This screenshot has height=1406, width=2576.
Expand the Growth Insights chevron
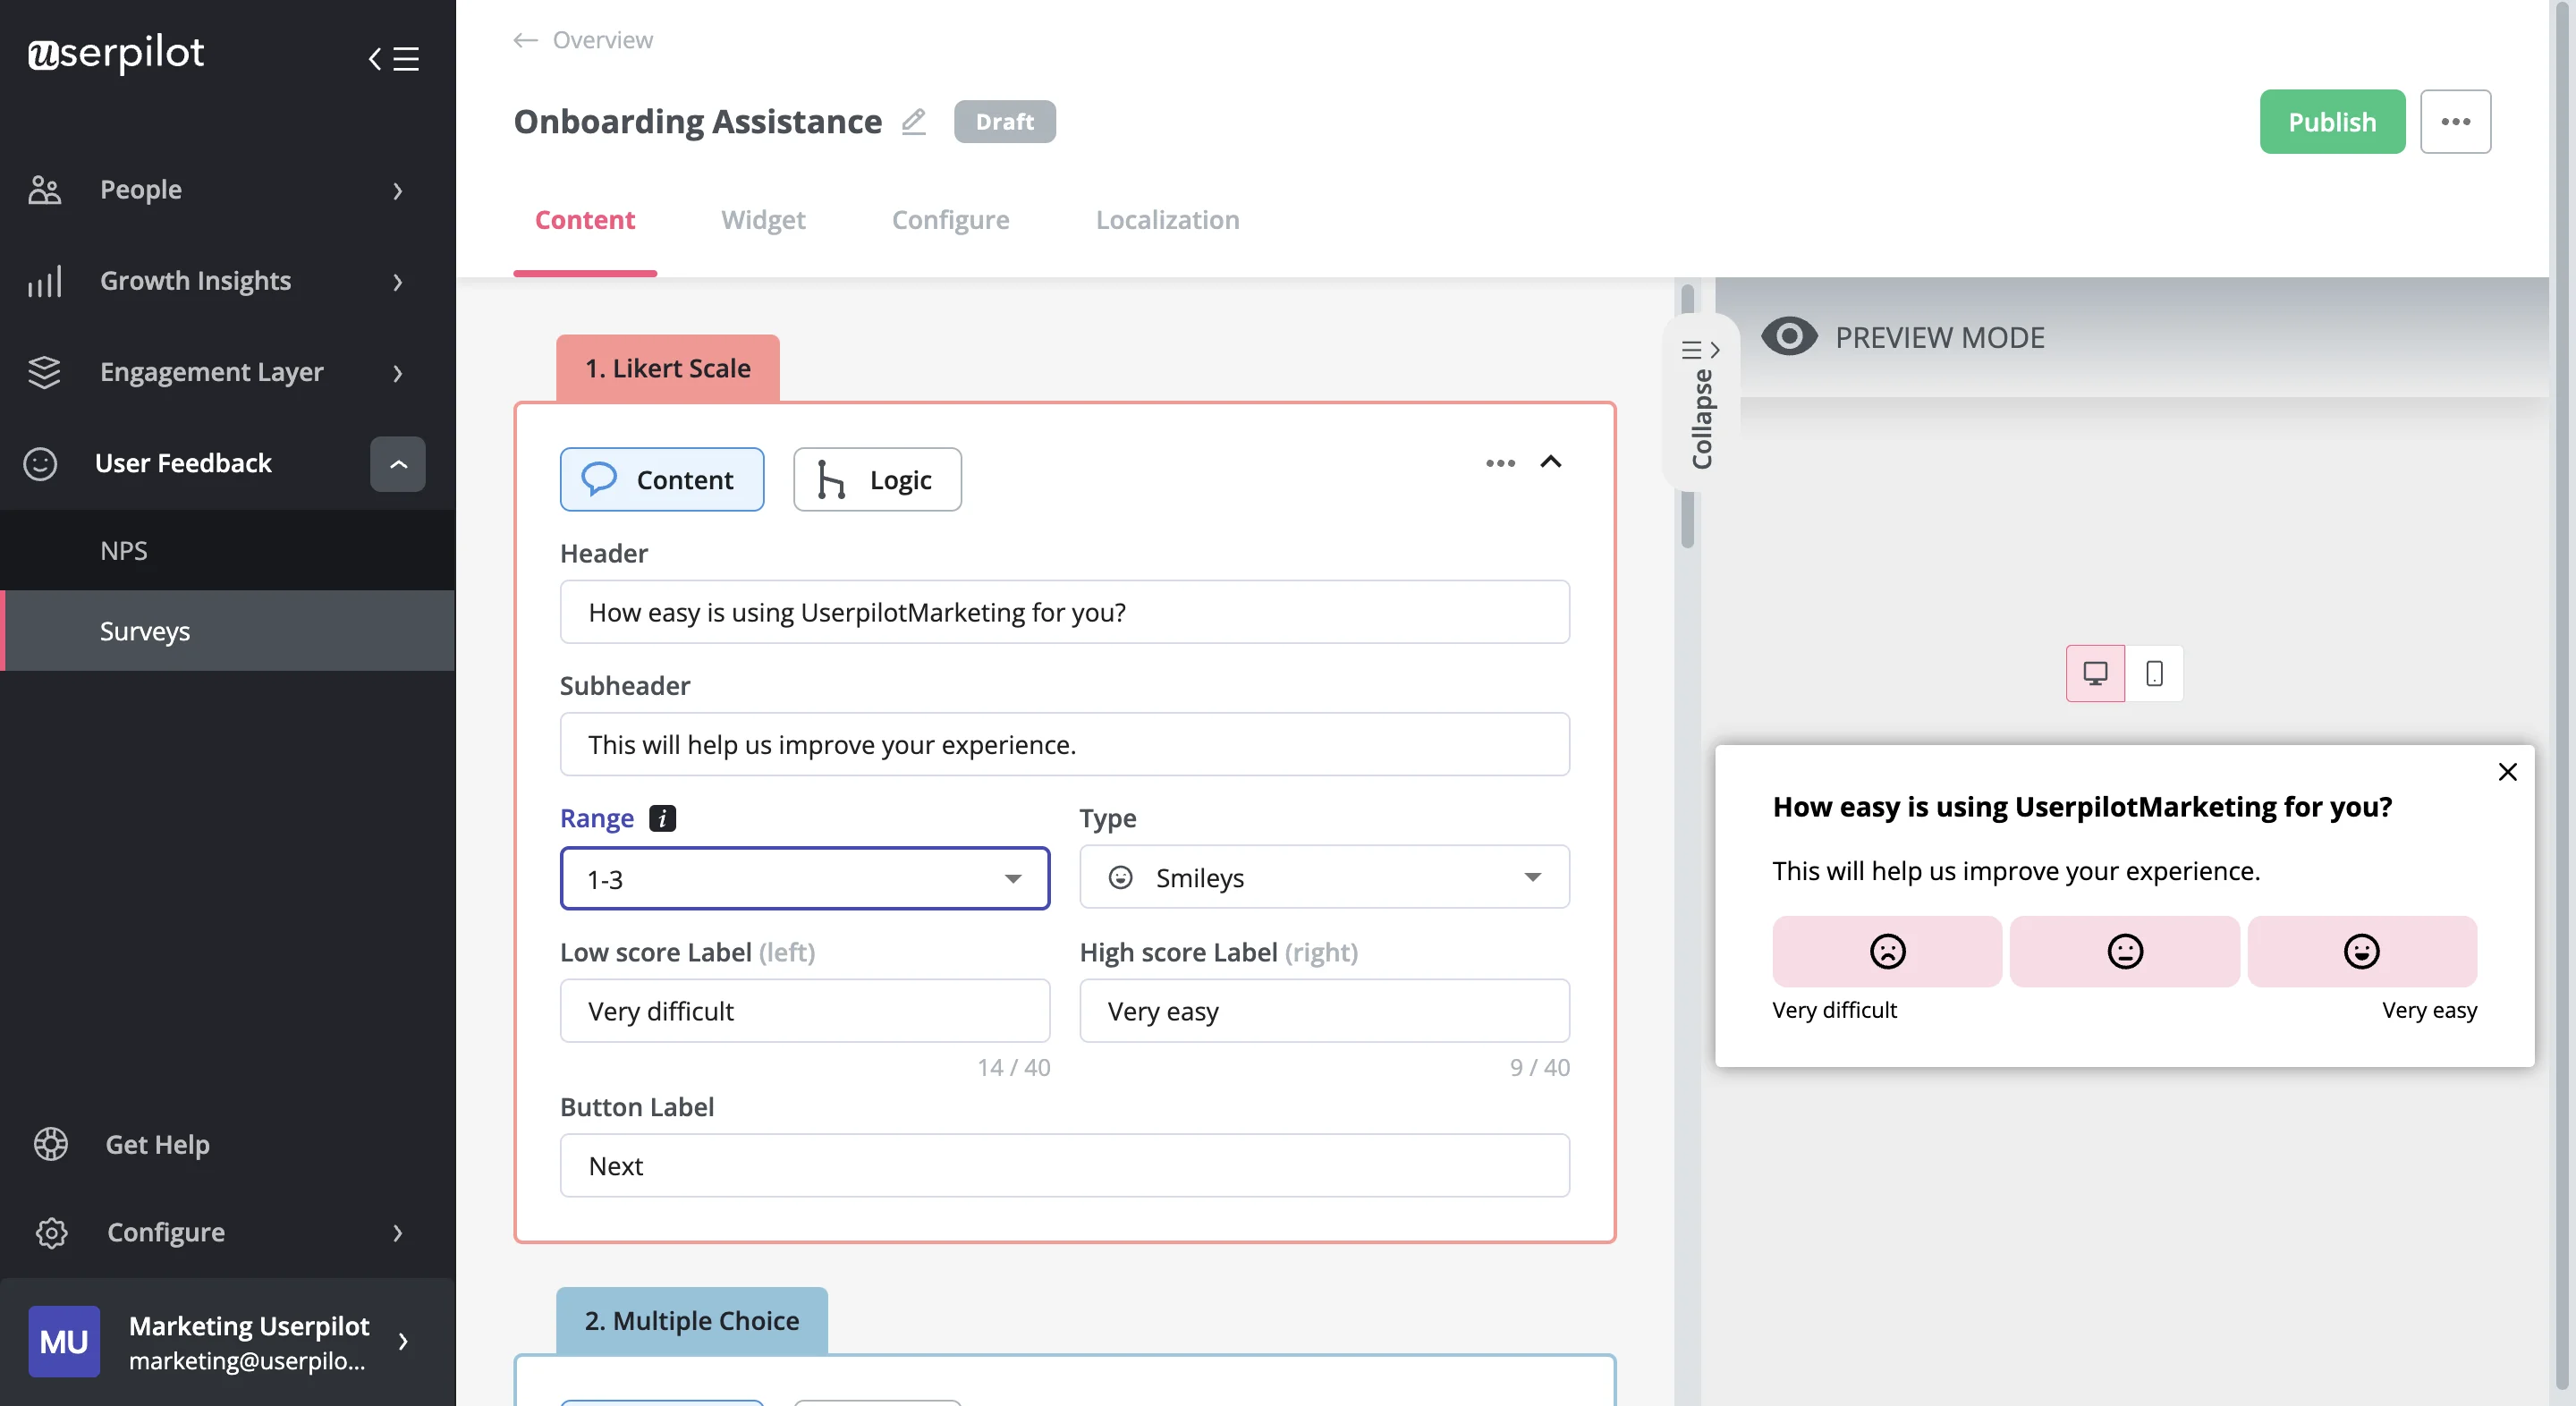tap(398, 282)
